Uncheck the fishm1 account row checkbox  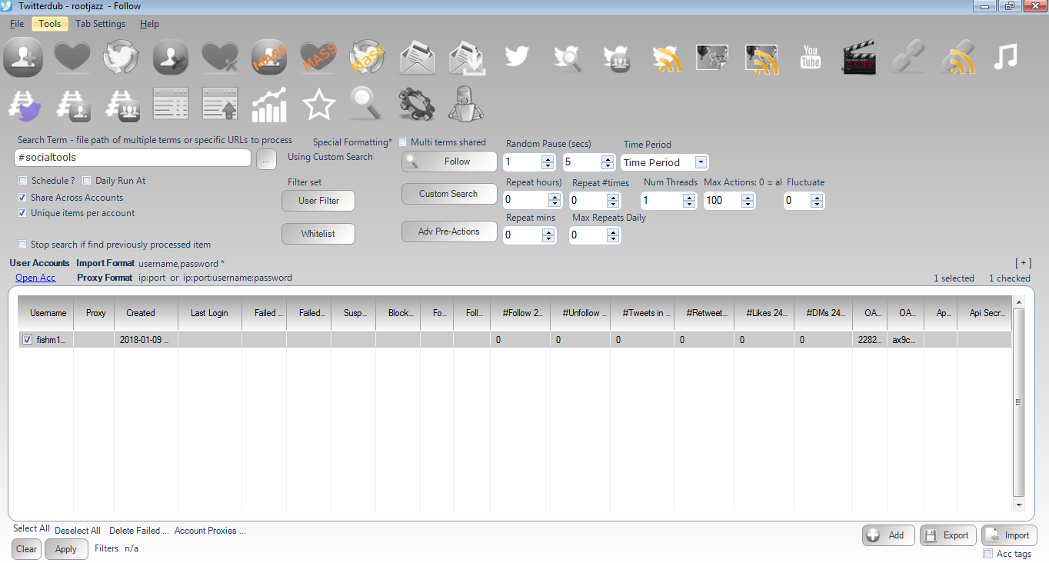tap(28, 340)
